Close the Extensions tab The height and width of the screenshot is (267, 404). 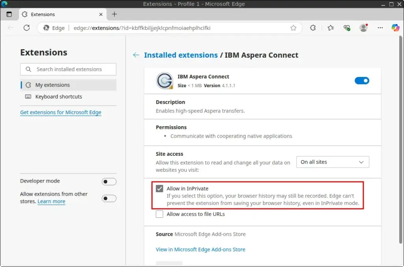point(101,15)
